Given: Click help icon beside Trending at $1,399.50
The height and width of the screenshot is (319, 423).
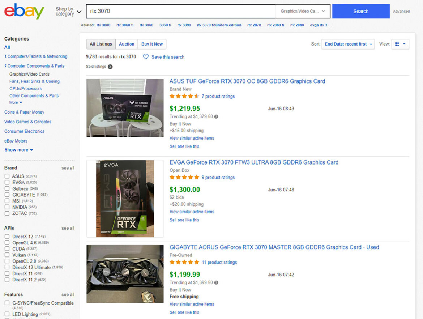Looking at the screenshot, I should 216,282.
